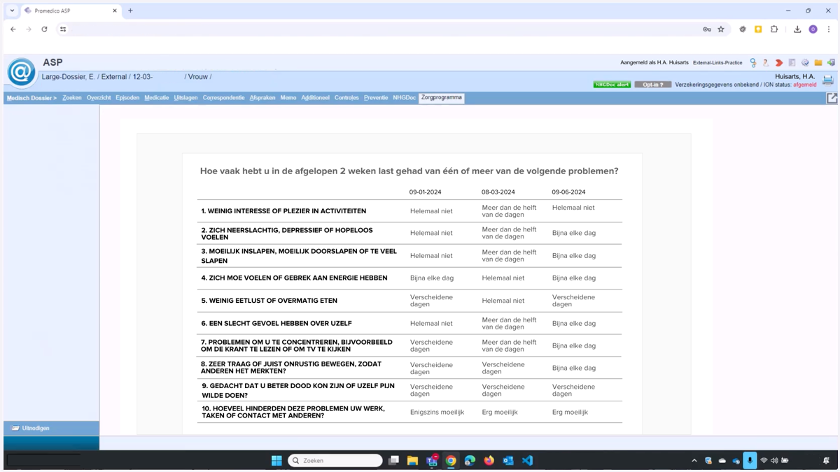Viewport: 840px width, 472px height.
Task: Open the patient question-mark icon in the header
Action: click(x=766, y=63)
